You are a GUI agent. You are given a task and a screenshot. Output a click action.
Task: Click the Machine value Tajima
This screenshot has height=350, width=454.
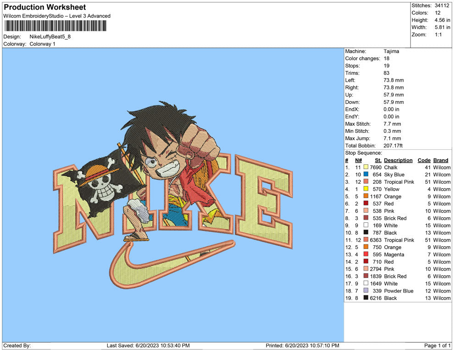pyautogui.click(x=391, y=51)
